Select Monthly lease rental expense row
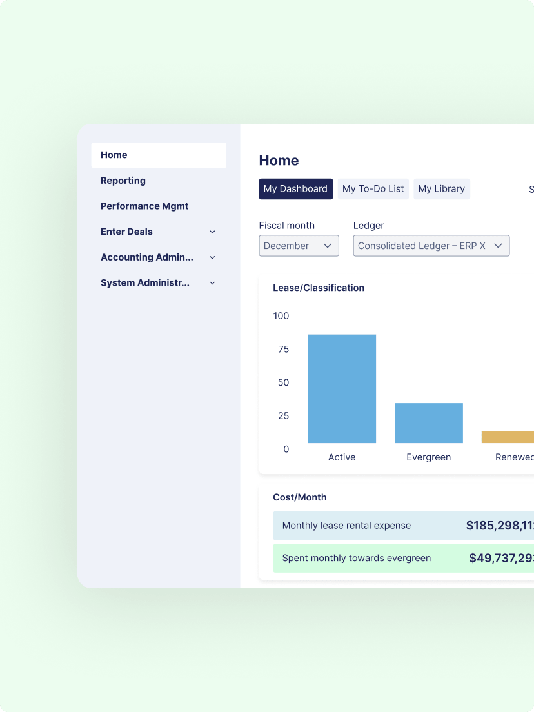 (403, 526)
